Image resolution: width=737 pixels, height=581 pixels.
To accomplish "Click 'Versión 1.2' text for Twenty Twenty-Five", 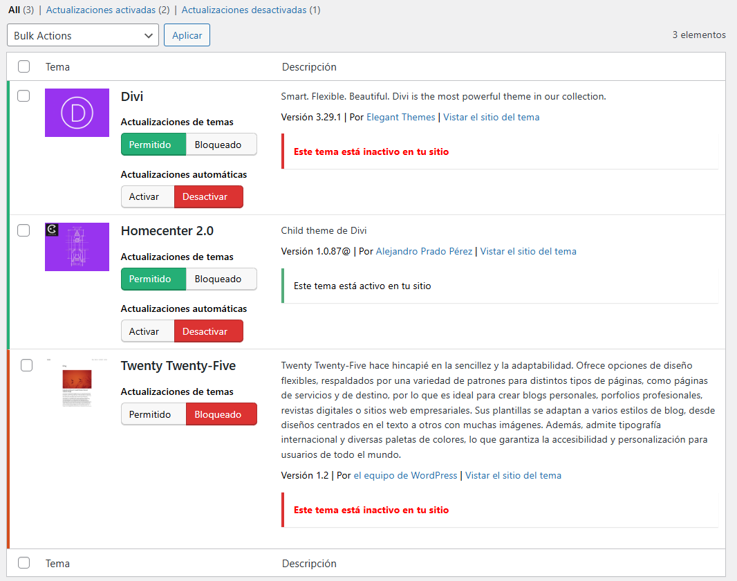I will pyautogui.click(x=305, y=475).
